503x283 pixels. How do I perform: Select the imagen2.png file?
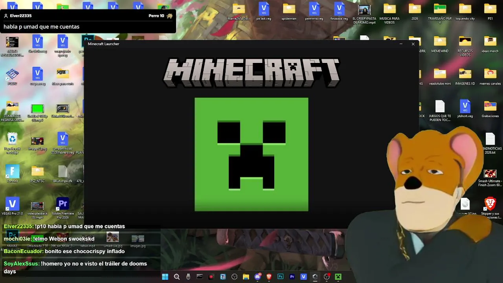point(37,143)
